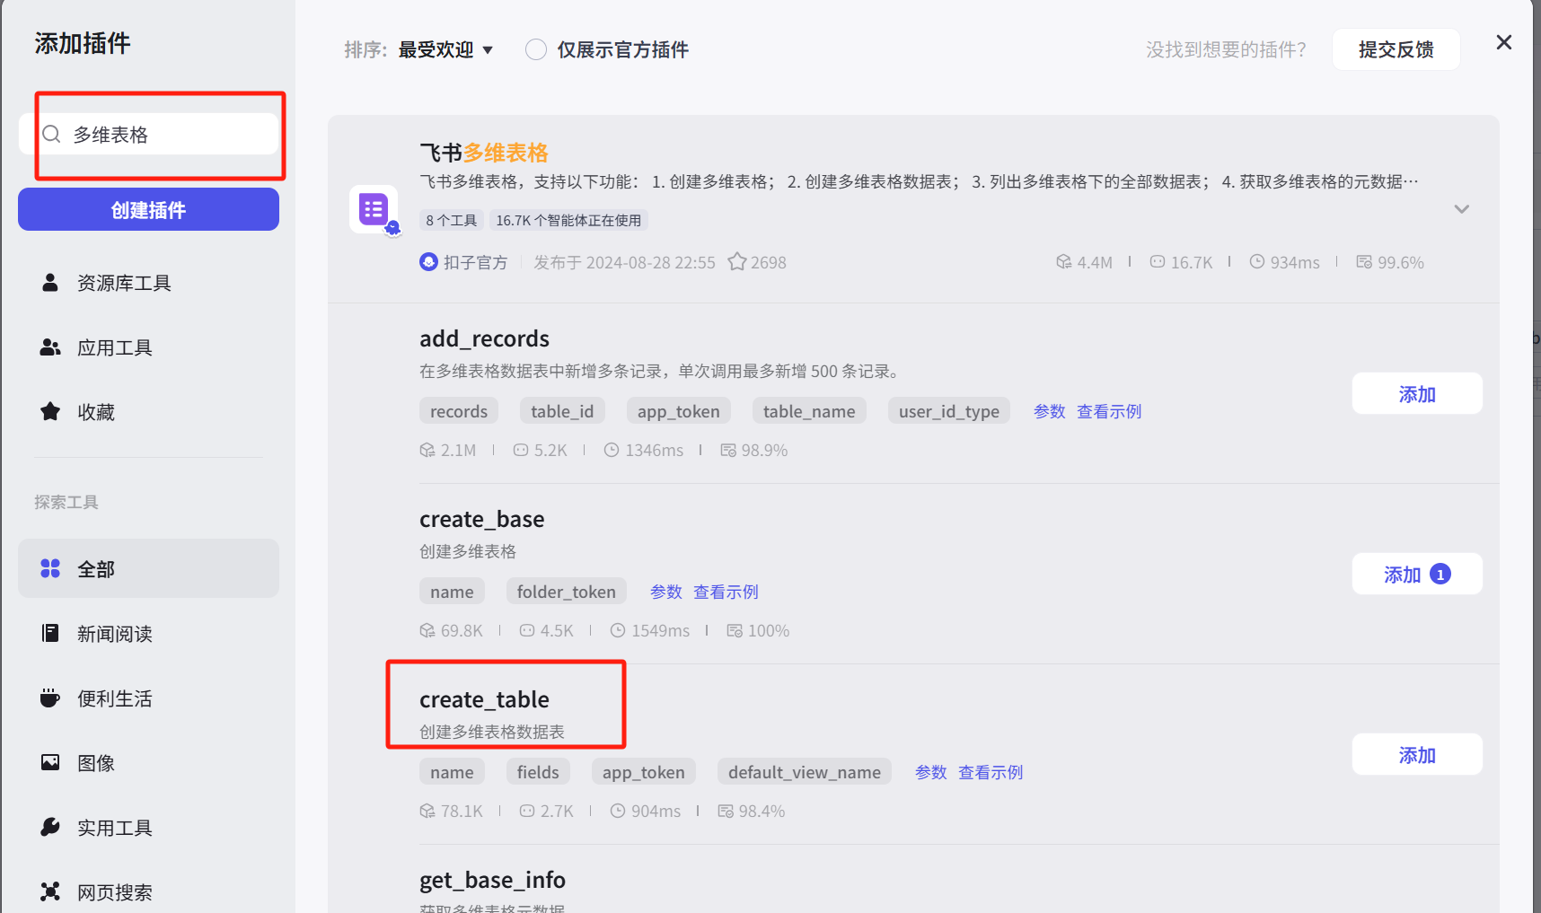Open 查看示例 link for add_records
The height and width of the screenshot is (913, 1541).
pyautogui.click(x=1109, y=411)
